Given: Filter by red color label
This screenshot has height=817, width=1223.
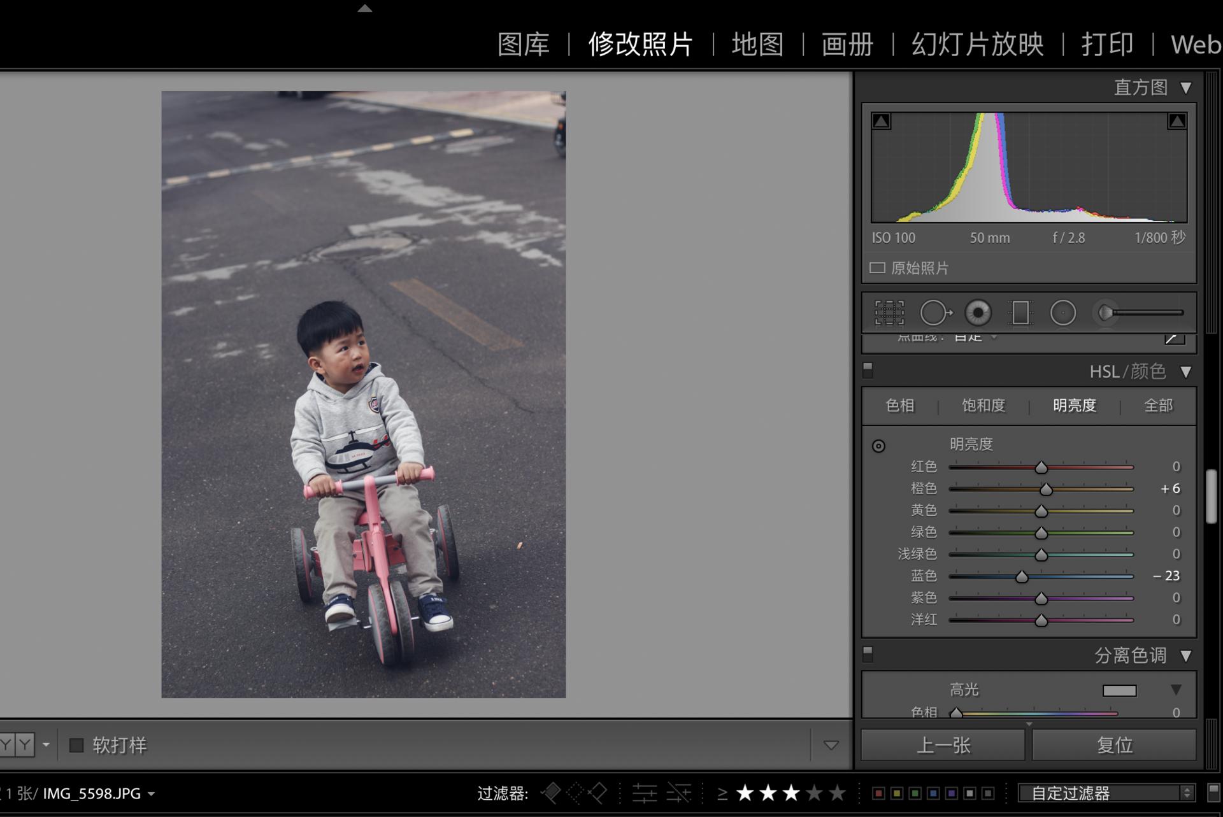Looking at the screenshot, I should coord(878,793).
